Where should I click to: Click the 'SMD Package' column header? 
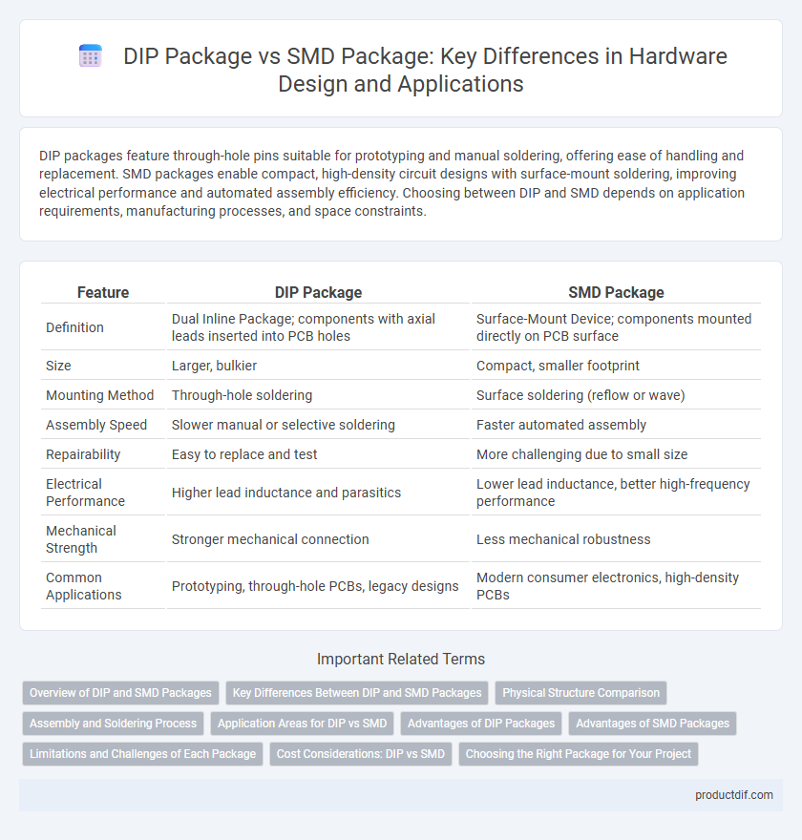[x=616, y=292]
